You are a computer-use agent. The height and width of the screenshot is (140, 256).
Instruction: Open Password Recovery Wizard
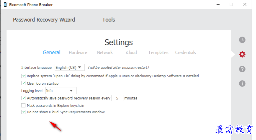(x=44, y=20)
